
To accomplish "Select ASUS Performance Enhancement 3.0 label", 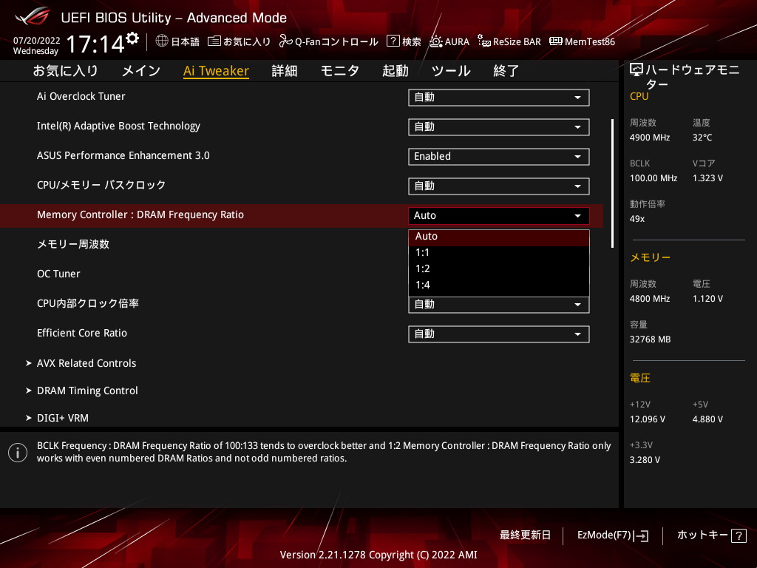I will (x=123, y=155).
